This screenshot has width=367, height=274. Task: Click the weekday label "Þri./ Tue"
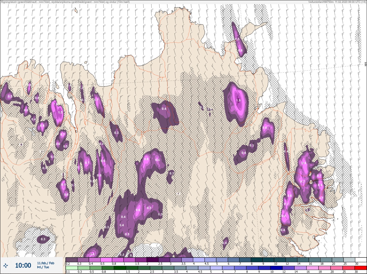pos(43,267)
